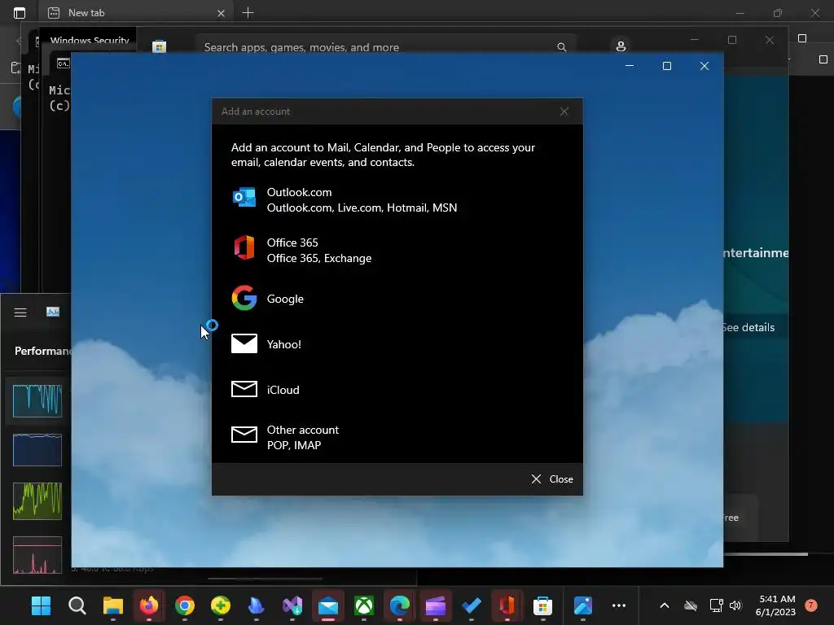Select the green disk performance graph thumbnail

pos(37,500)
